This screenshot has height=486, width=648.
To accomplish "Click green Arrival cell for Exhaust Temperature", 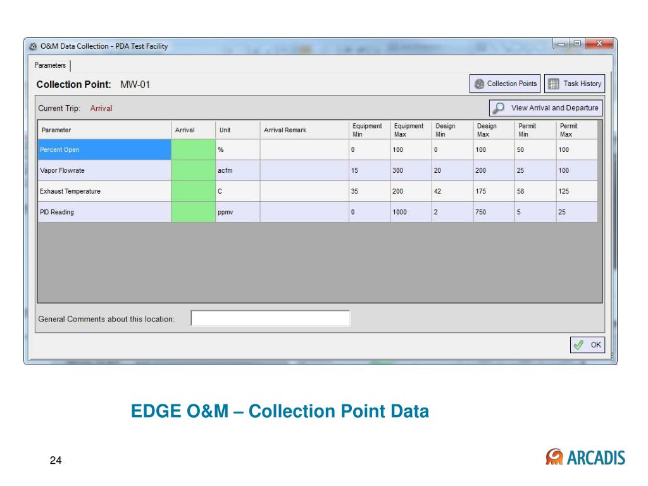I will pyautogui.click(x=194, y=191).
